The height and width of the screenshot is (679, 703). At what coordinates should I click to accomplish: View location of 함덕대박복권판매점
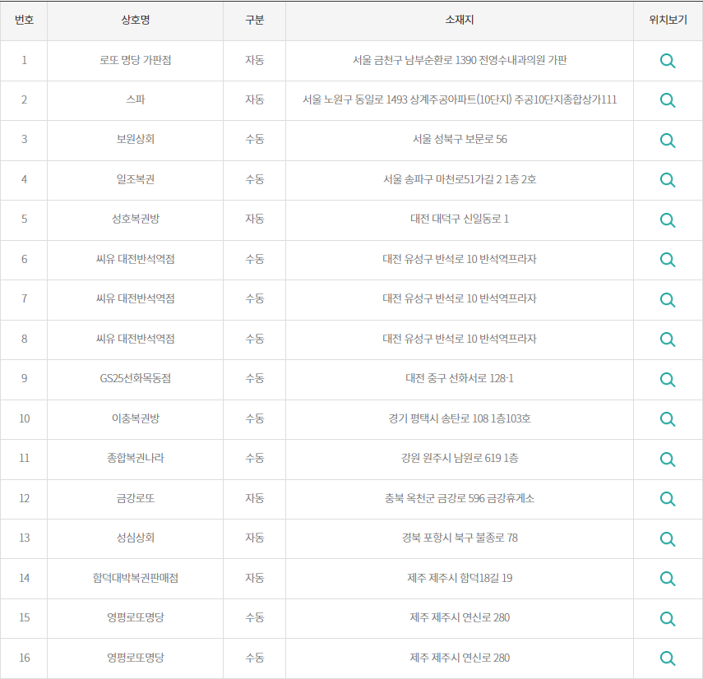pos(668,579)
